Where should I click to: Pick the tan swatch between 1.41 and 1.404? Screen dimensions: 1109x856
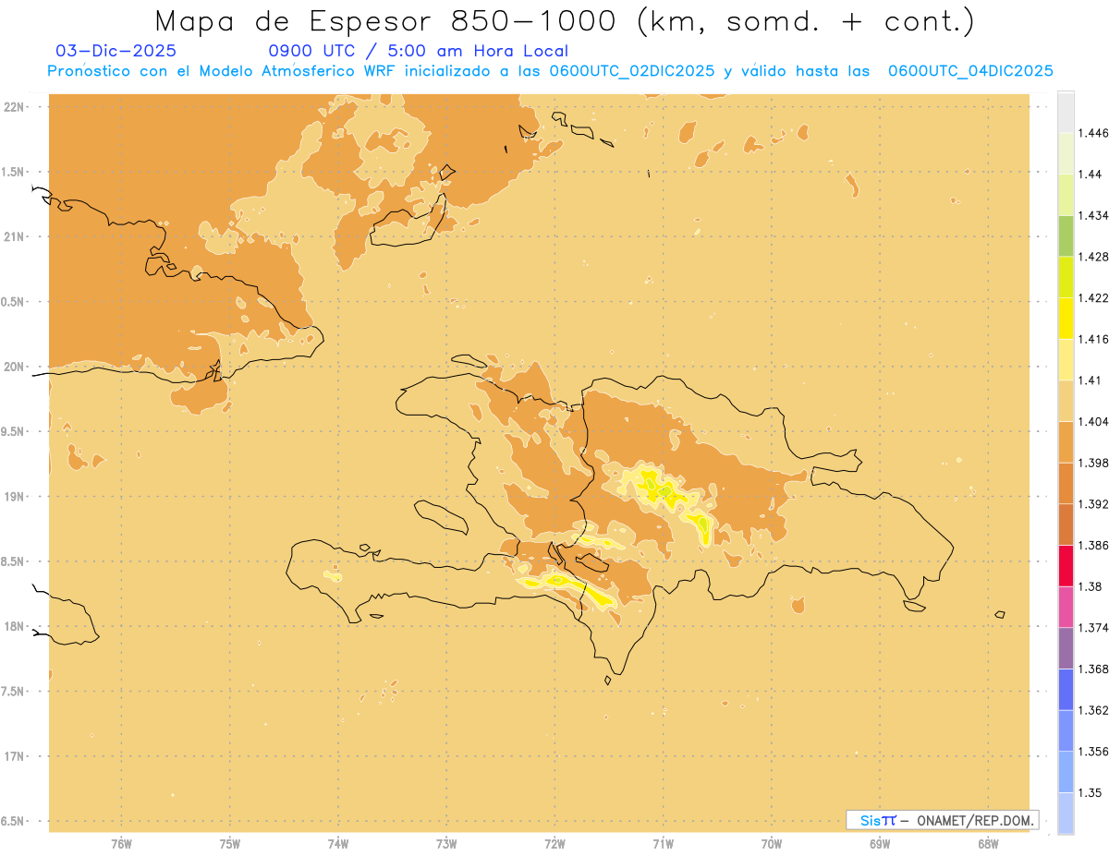pos(1066,401)
